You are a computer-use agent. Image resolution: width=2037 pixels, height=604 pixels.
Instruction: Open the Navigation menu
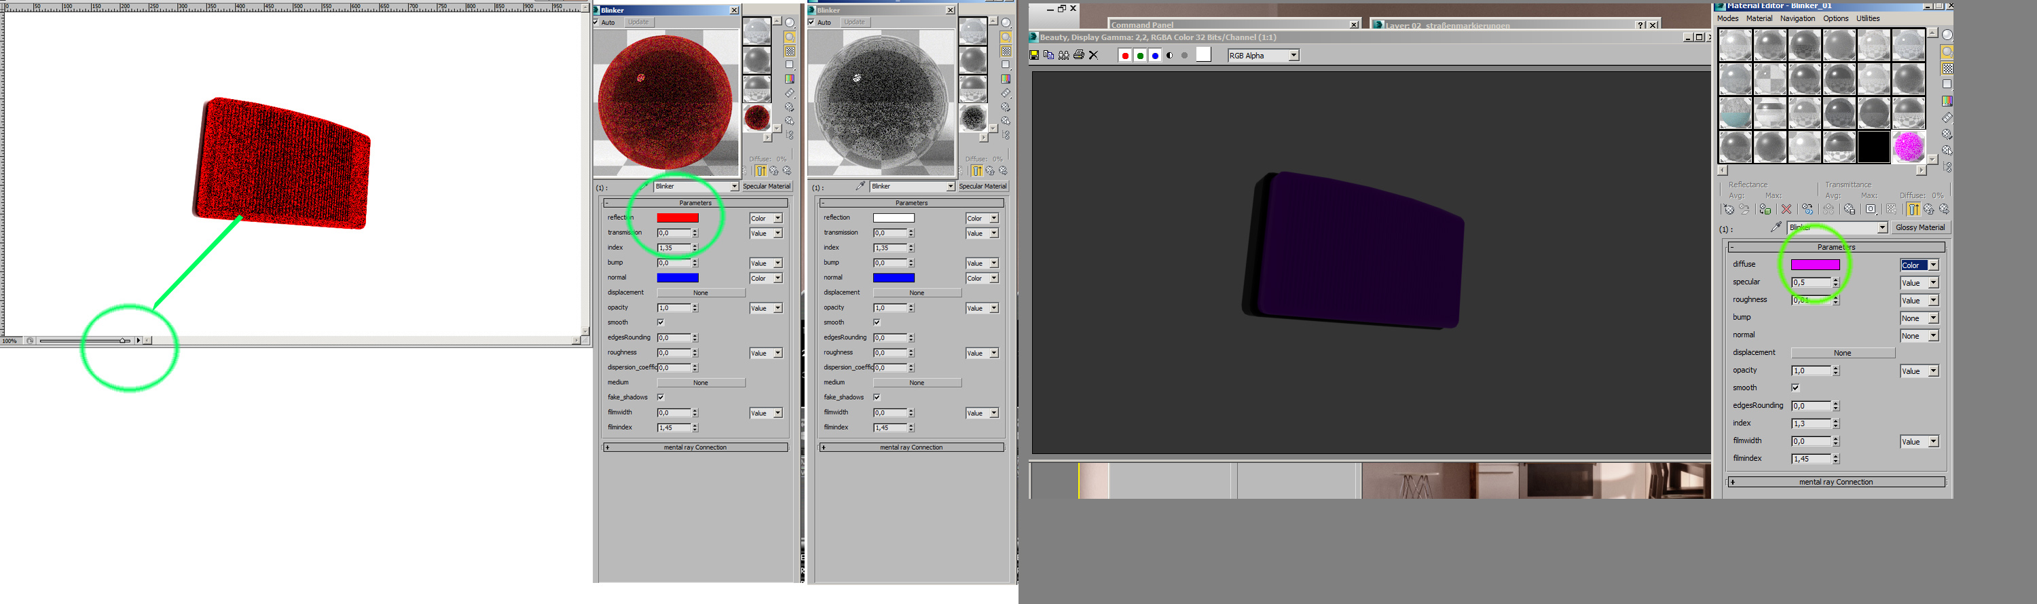pos(1797,18)
